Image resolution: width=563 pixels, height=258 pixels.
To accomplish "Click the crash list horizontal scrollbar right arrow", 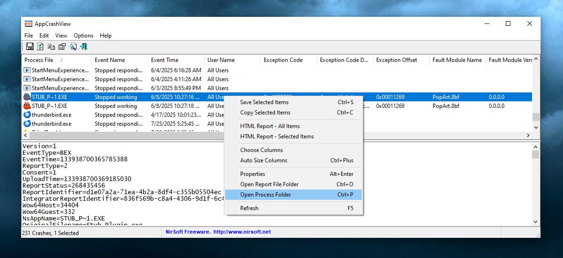I will coord(528,135).
